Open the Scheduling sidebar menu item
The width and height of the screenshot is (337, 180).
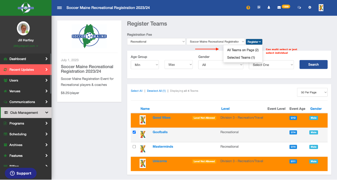(x=26, y=134)
